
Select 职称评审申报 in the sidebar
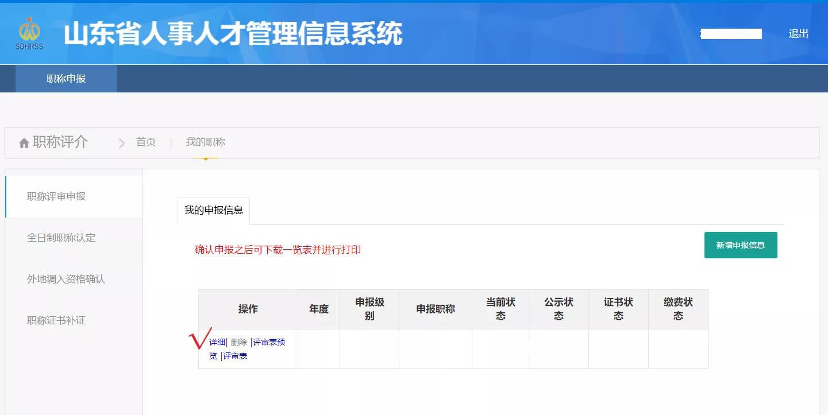[x=55, y=195]
